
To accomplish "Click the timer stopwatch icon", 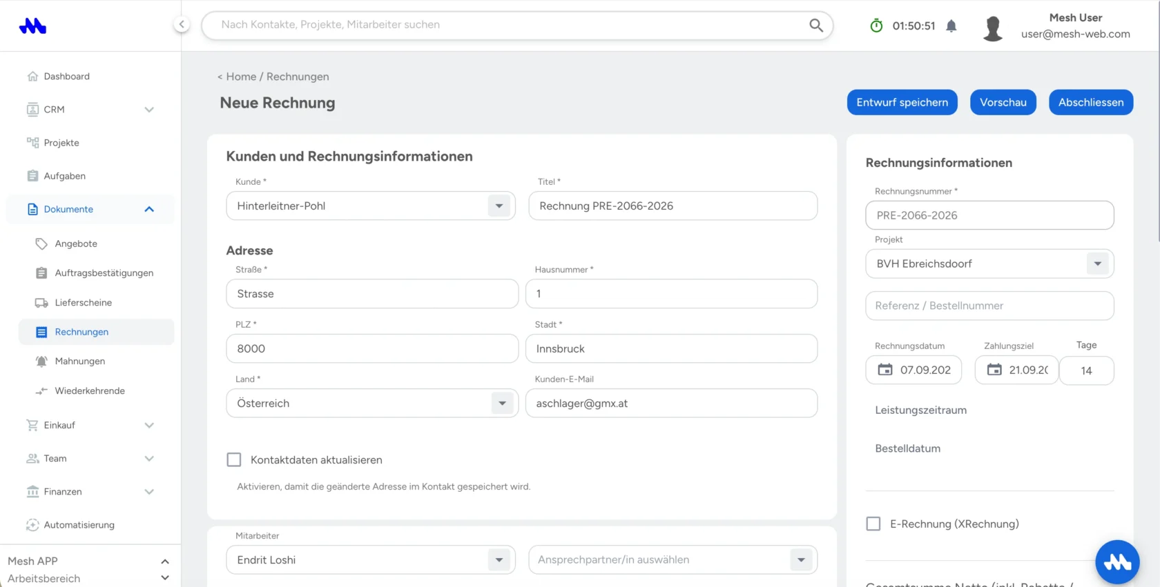I will (x=876, y=26).
